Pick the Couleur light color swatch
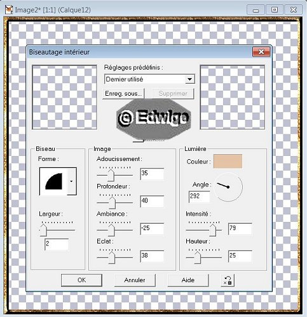Screen dimensions: 307x317 [x=228, y=161]
